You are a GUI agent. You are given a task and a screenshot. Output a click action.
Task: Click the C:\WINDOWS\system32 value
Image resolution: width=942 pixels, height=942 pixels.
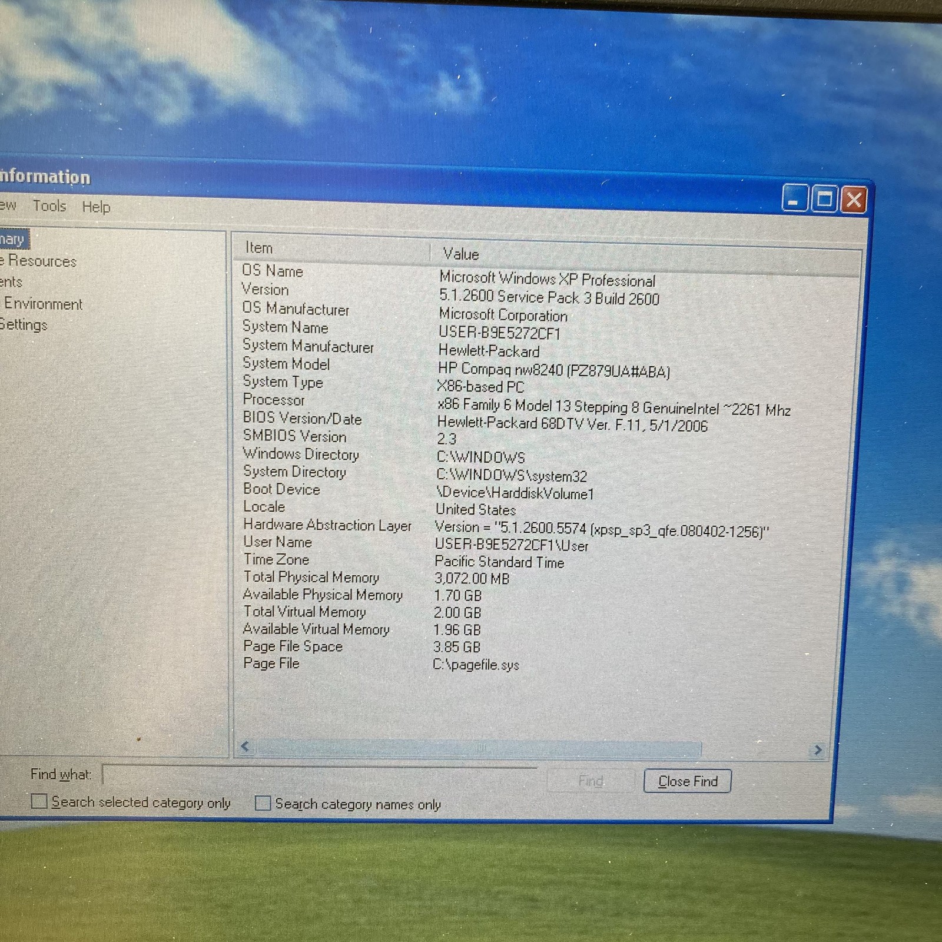click(x=512, y=475)
